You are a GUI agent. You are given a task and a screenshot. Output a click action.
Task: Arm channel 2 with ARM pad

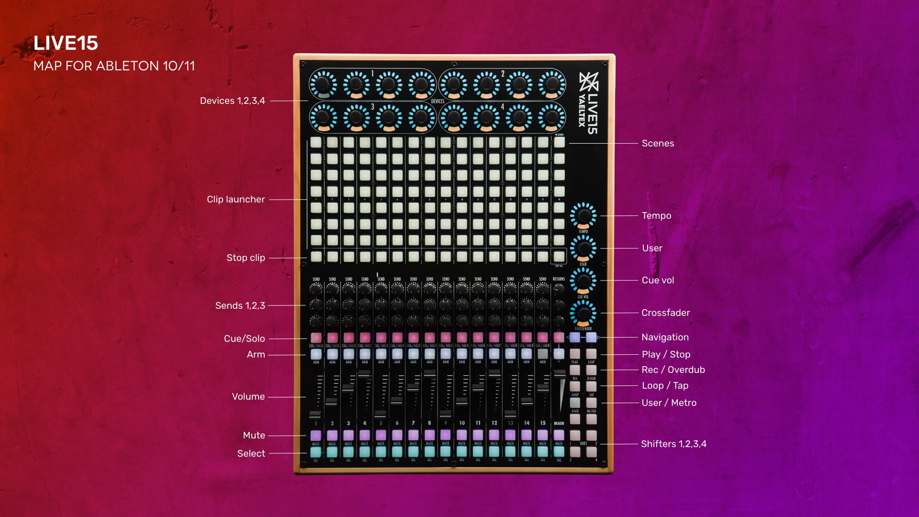coord(332,354)
